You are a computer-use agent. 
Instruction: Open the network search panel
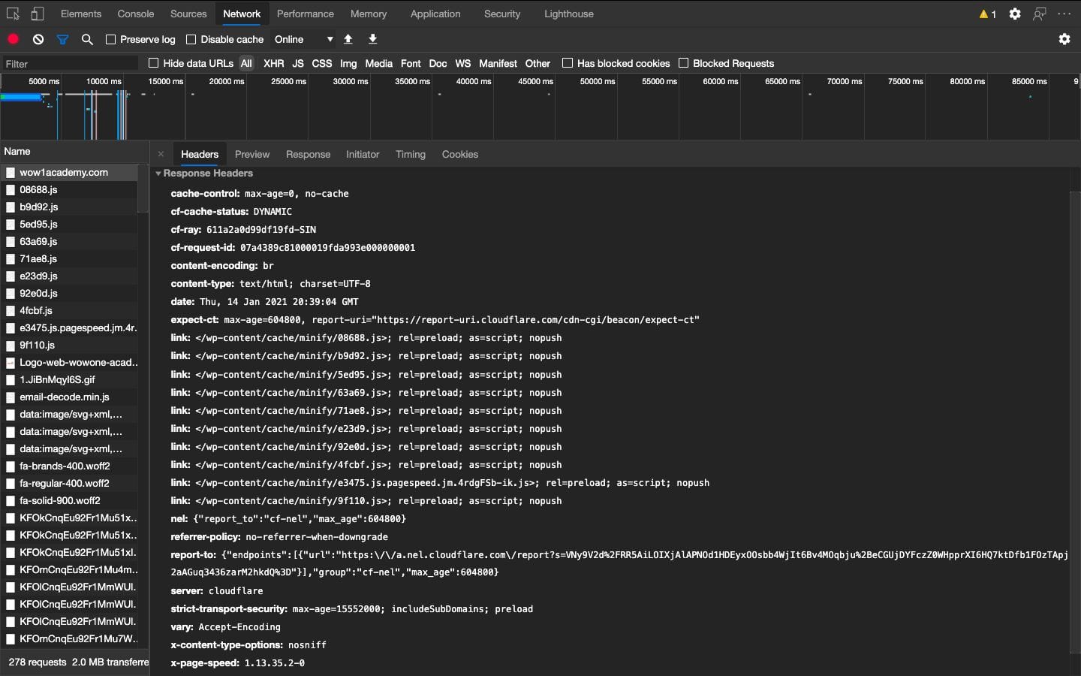coord(87,39)
